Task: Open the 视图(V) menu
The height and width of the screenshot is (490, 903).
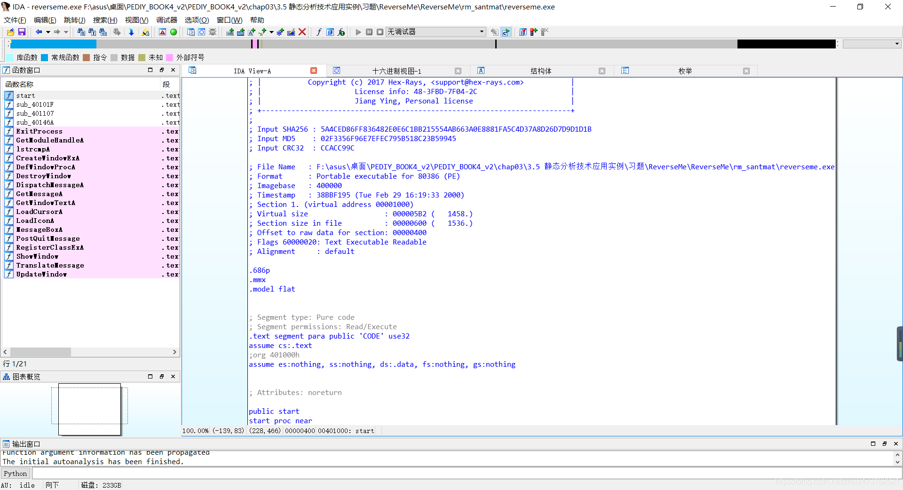Action: [x=136, y=20]
